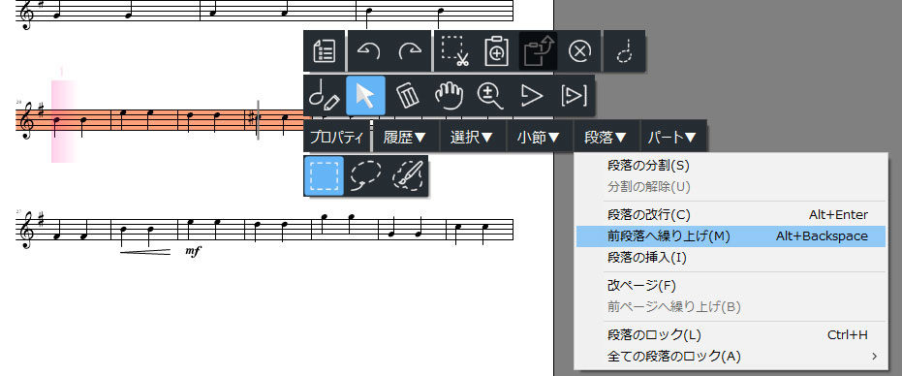The image size is (902, 376).
Task: Open the プロパティ panel
Action: coord(336,137)
